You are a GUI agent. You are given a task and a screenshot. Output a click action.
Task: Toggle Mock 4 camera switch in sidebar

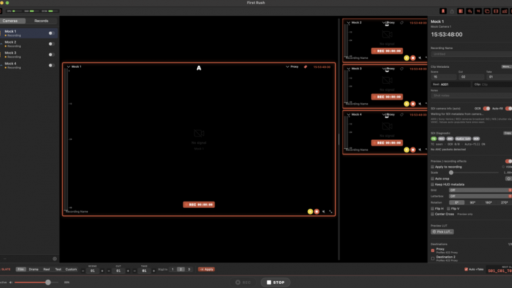coord(51,65)
